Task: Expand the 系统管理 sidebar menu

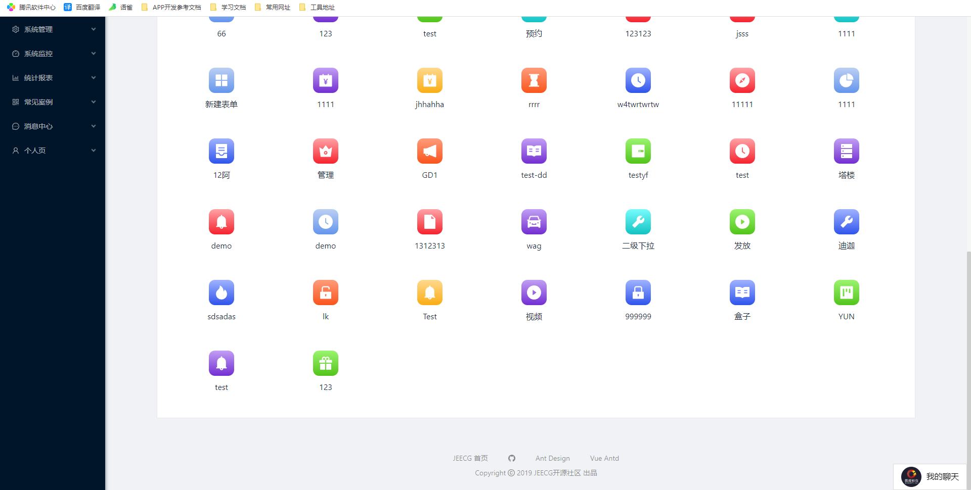Action: click(x=53, y=29)
